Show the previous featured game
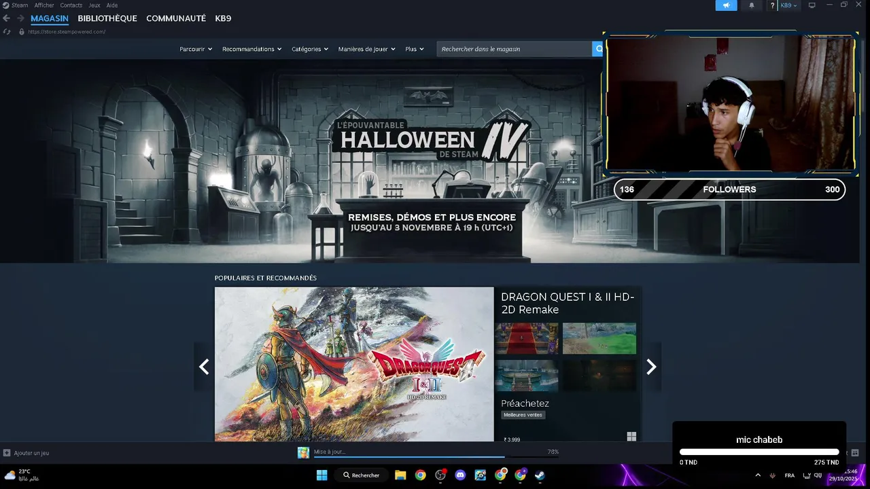Screen dimensions: 870x489 tap(204, 367)
